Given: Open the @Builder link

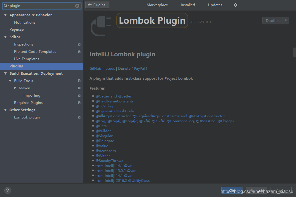Looking at the screenshot, I should pyautogui.click(x=103, y=131).
